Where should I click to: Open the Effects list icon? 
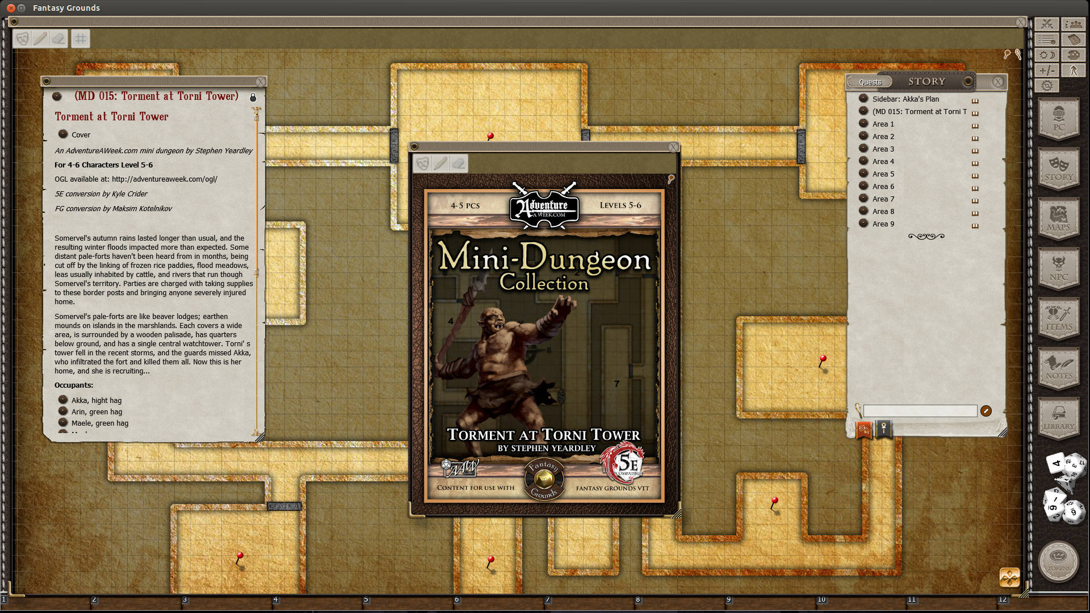pyautogui.click(x=1046, y=40)
